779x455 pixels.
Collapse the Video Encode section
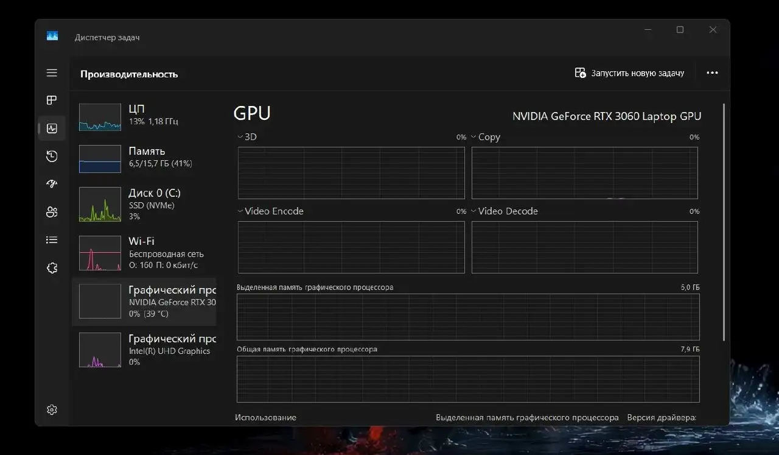point(239,211)
